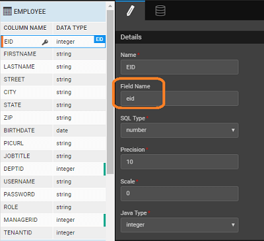Click the SQL Type dropdown arrow

point(233,130)
